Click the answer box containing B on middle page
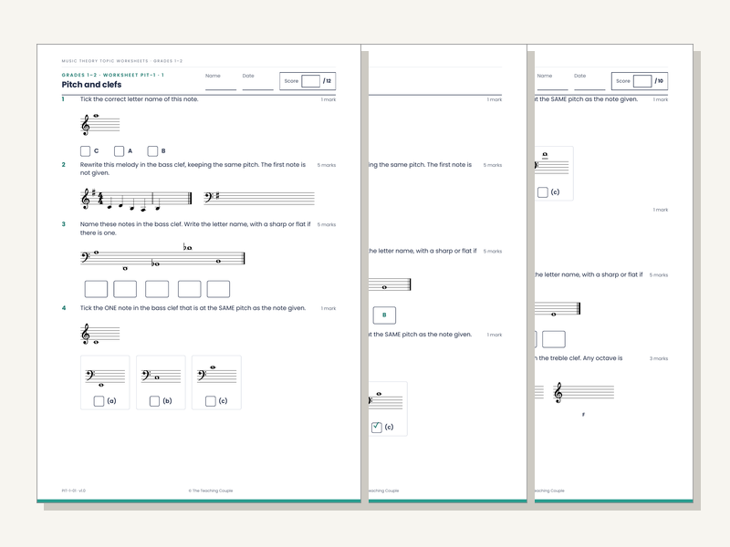The image size is (730, 547). pos(384,315)
